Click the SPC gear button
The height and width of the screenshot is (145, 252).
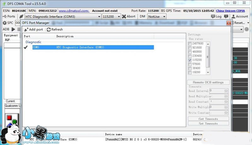8,23
